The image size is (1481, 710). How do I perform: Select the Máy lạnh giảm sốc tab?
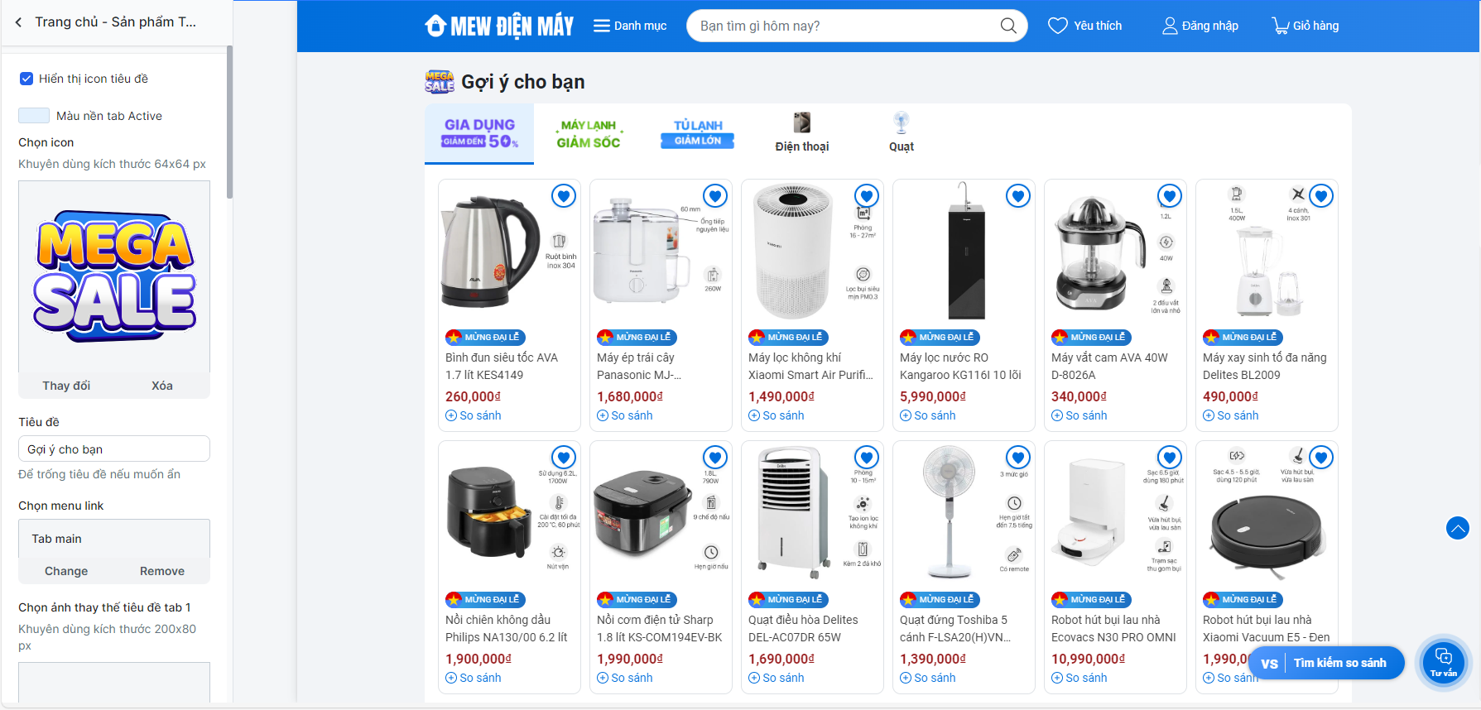point(589,133)
